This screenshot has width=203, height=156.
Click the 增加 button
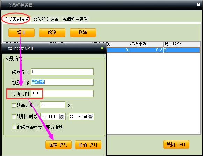22,33
